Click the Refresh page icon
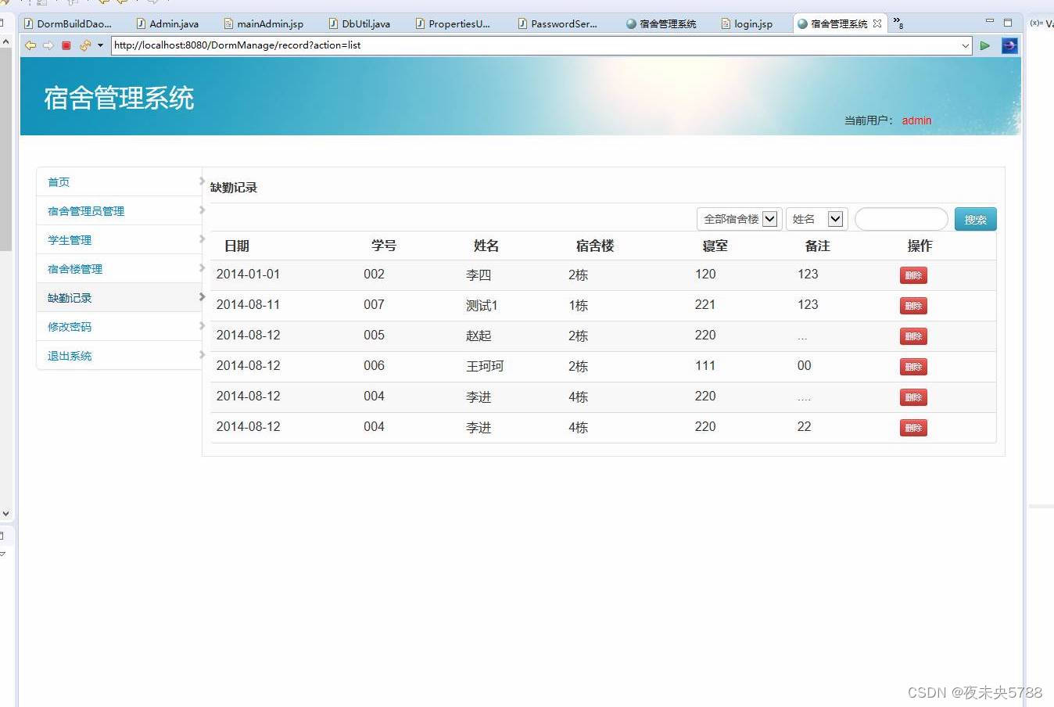The width and height of the screenshot is (1054, 707). click(x=84, y=45)
